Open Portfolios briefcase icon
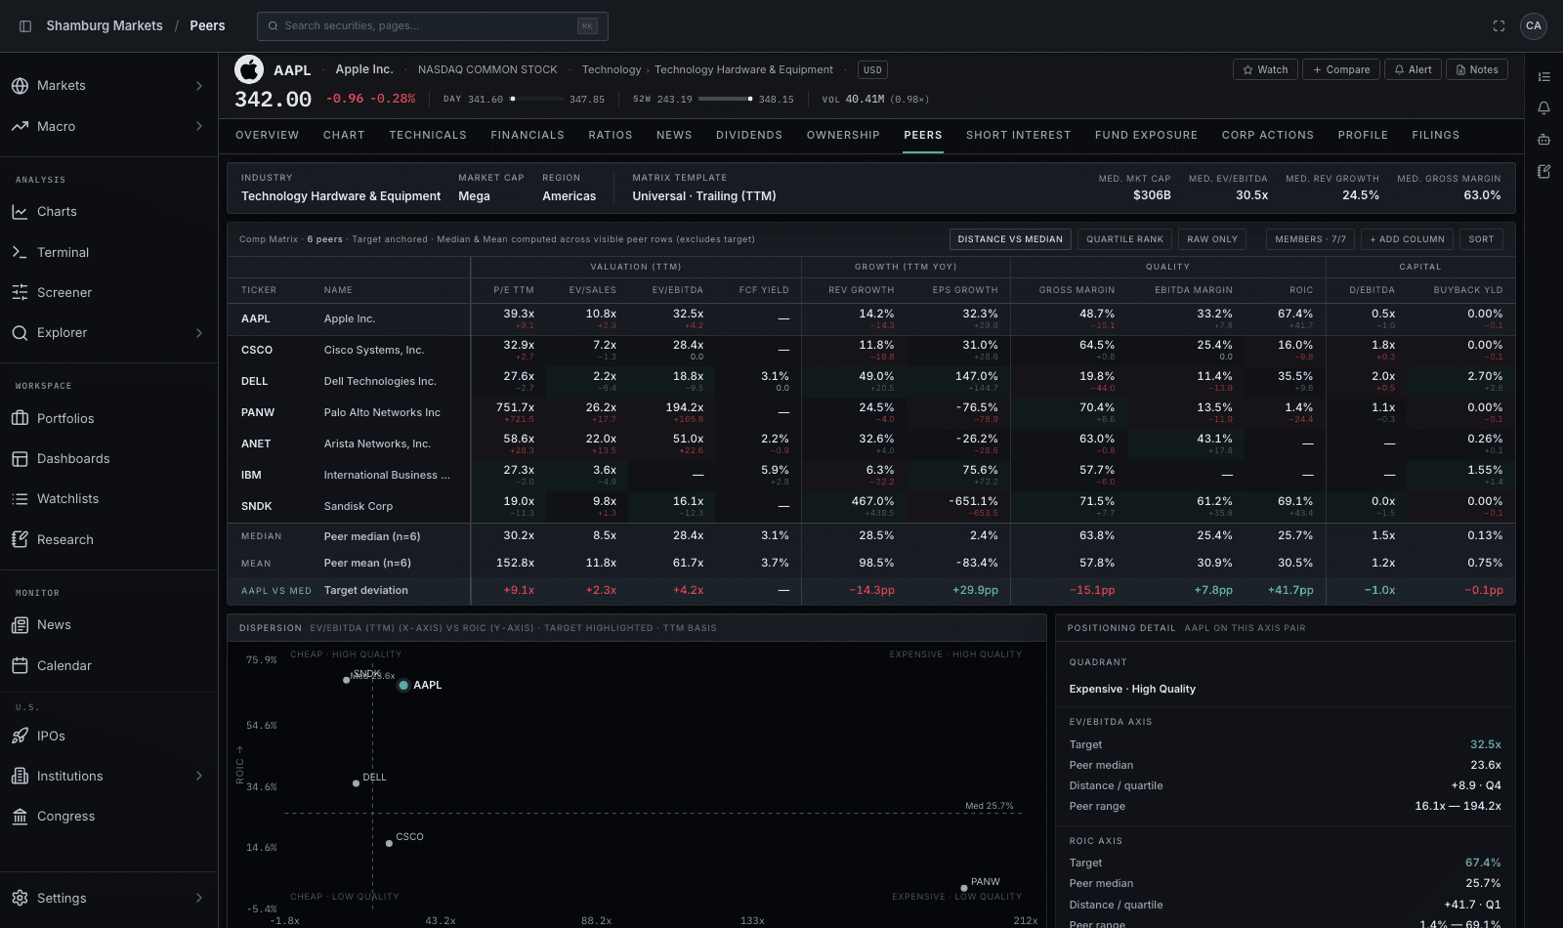The image size is (1563, 928). 20,418
